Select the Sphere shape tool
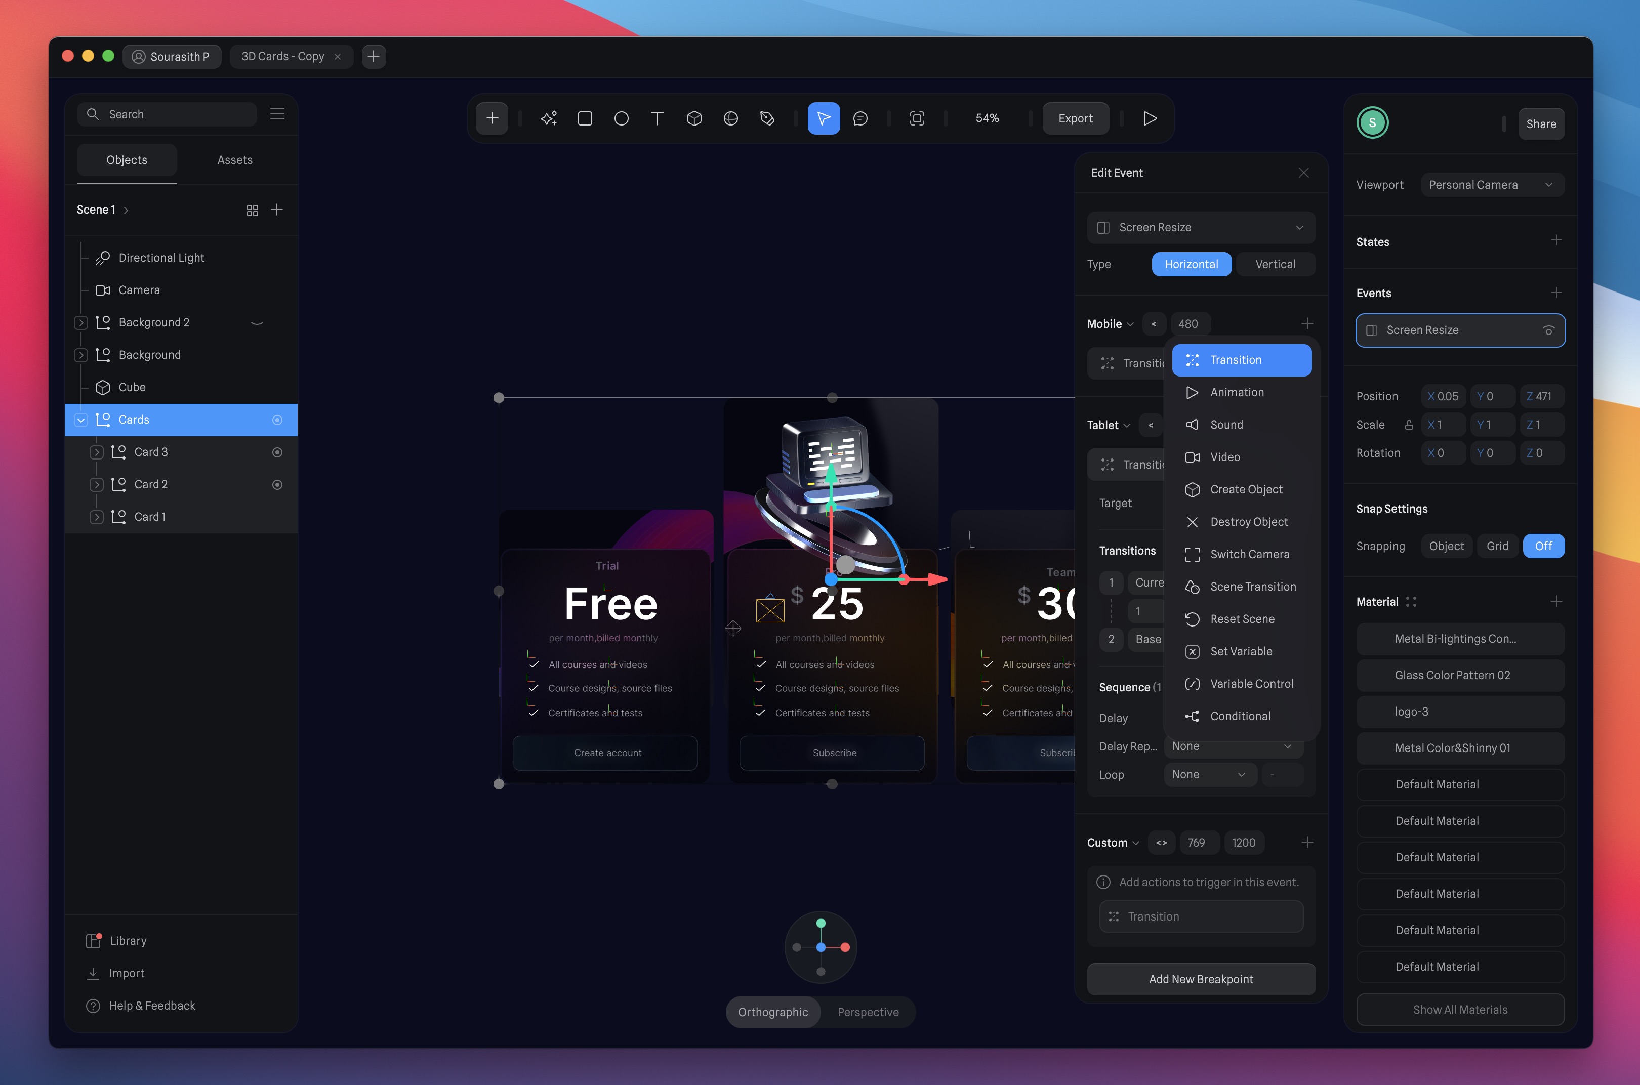 pos(731,118)
